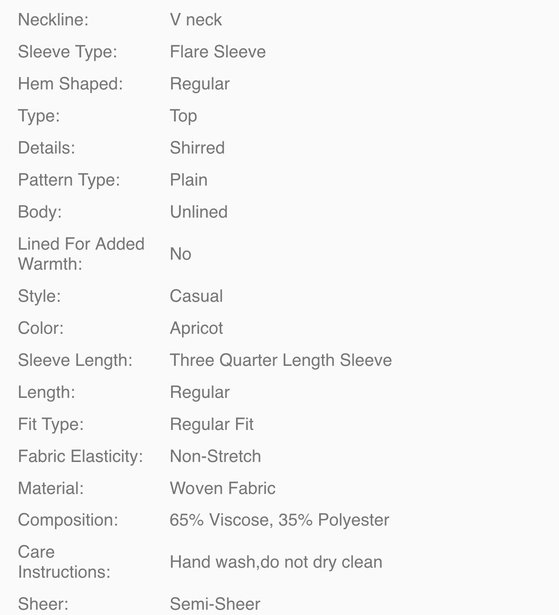The image size is (559, 615).
Task: Click "Three Quarter Length Sleeve" text
Action: click(x=280, y=360)
